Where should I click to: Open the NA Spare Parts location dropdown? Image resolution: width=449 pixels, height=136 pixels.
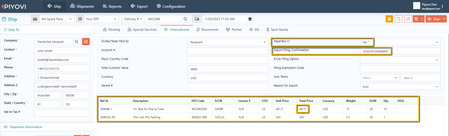coord(57,19)
